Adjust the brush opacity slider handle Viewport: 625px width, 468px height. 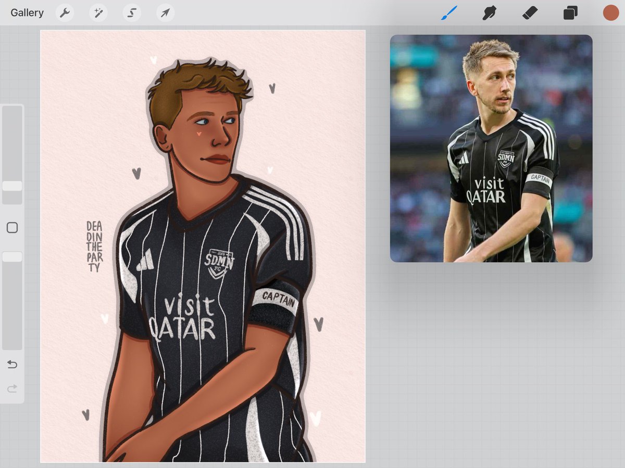tap(12, 257)
